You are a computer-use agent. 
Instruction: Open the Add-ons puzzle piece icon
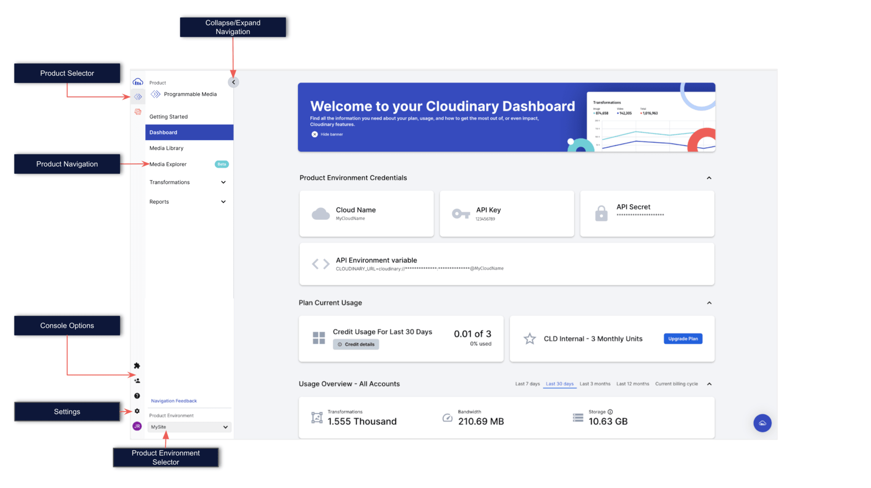[137, 365]
